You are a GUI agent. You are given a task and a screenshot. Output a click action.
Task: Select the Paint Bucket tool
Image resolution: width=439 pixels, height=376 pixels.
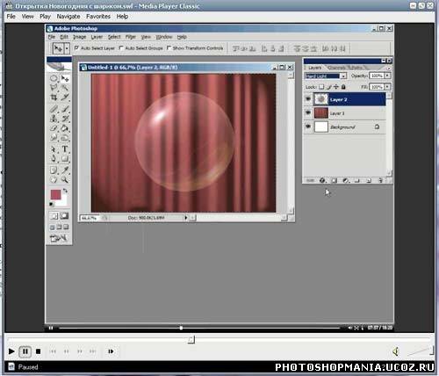(x=65, y=128)
